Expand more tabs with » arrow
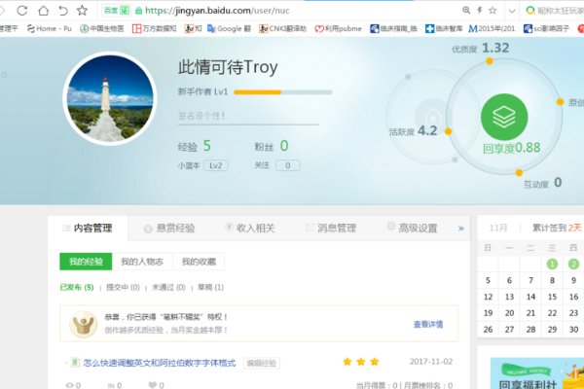Viewport: 584px width, 389px height. coord(461,229)
